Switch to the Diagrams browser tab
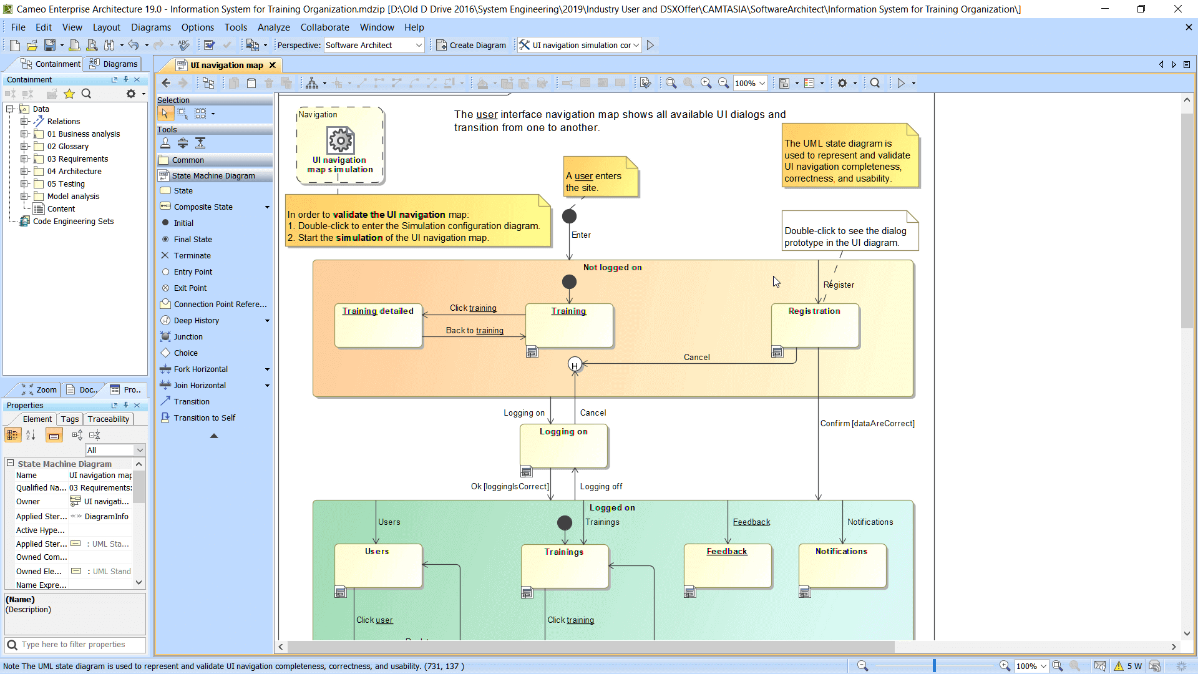1198x674 pixels. tap(113, 64)
